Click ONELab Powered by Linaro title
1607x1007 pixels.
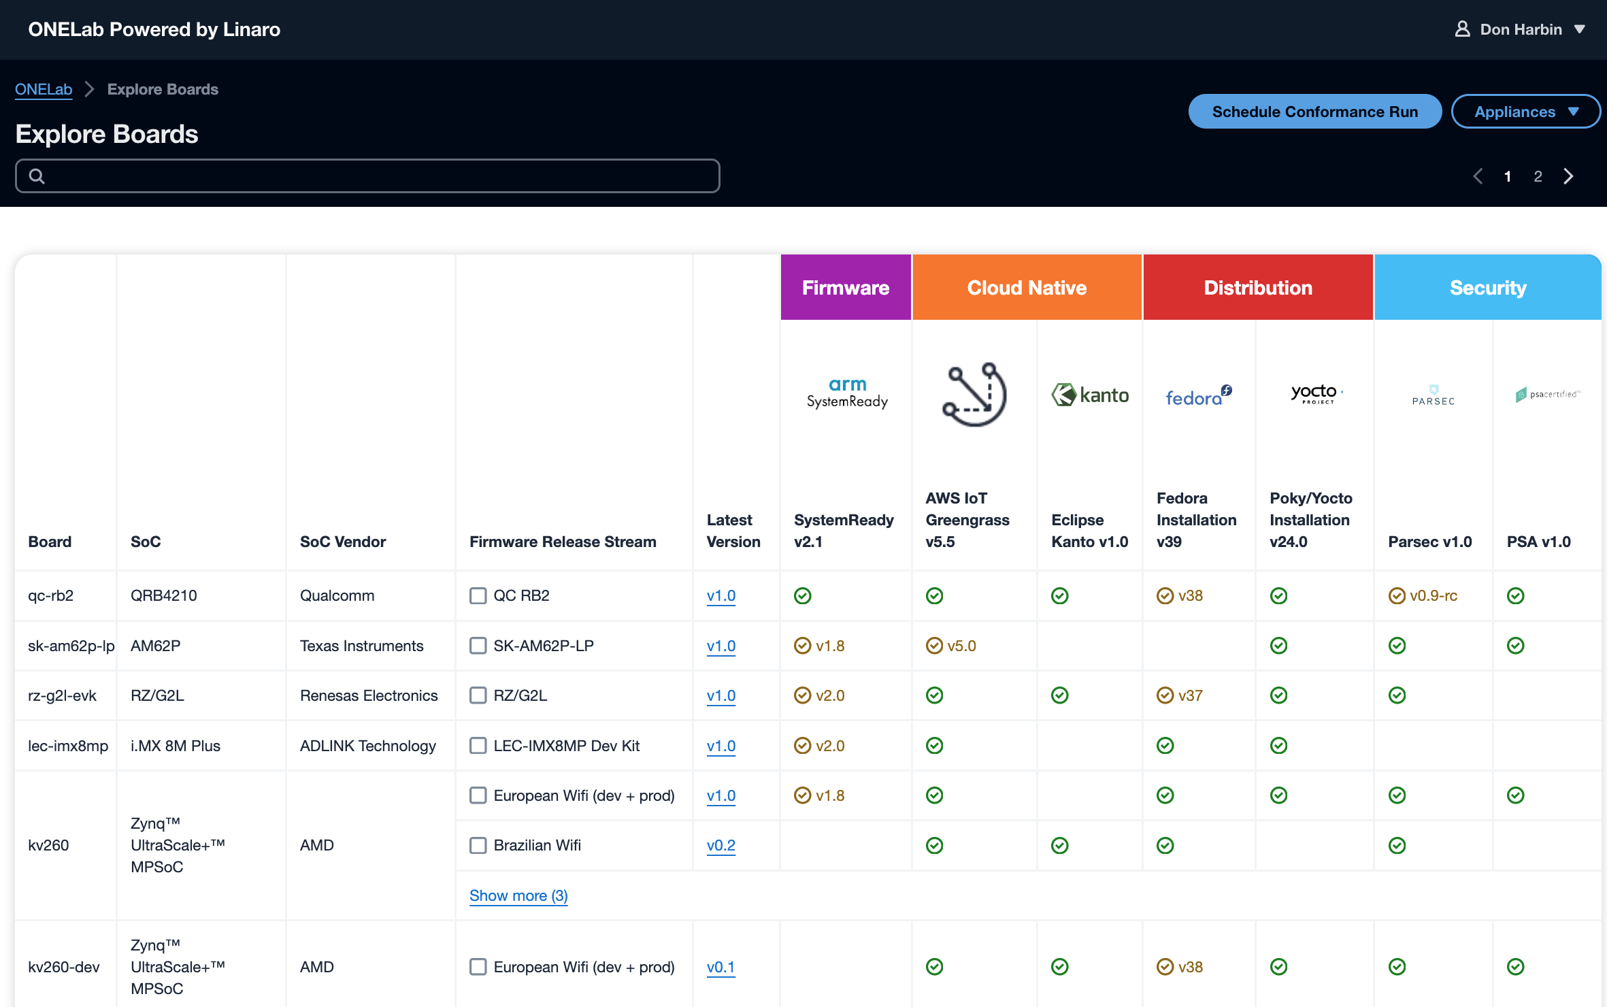[154, 29]
